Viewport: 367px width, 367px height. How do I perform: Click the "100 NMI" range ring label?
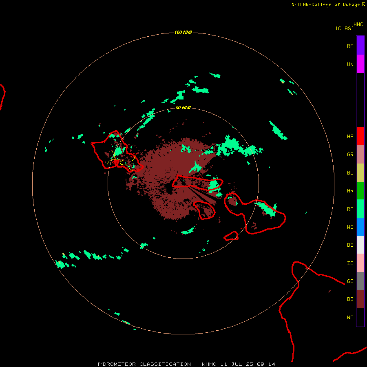click(183, 32)
